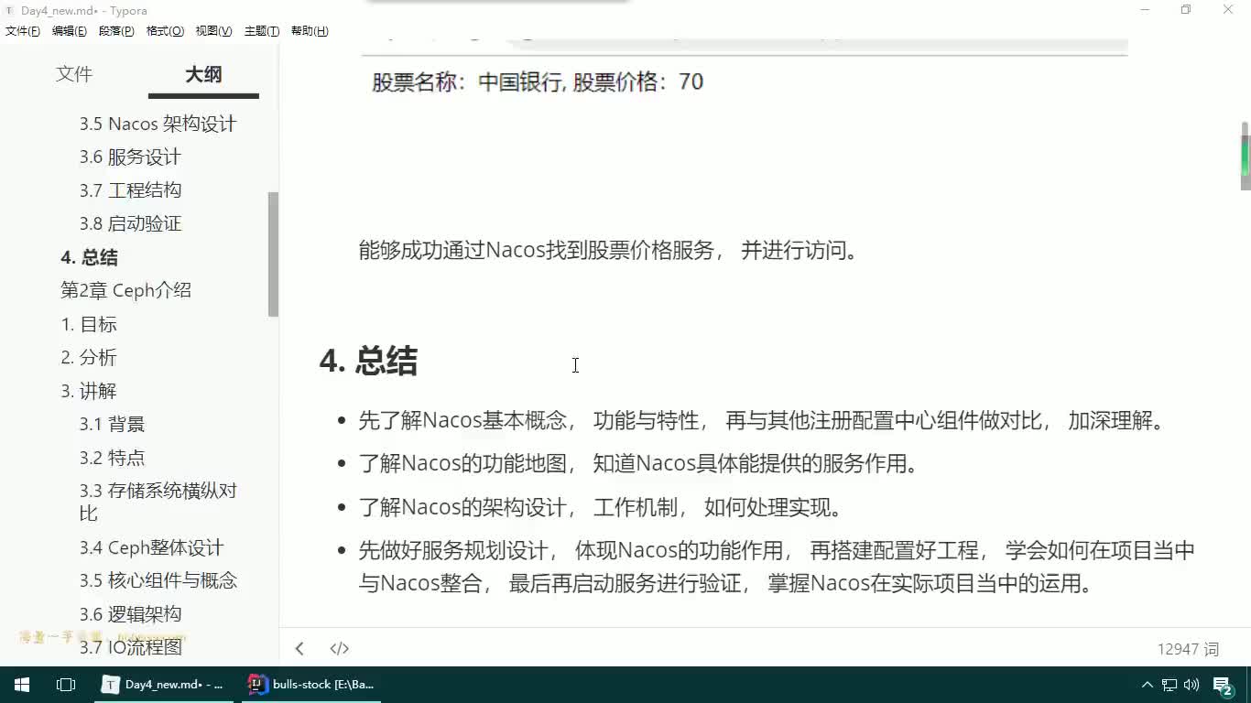The width and height of the screenshot is (1251, 703).
Task: Click bullet 先做好服务规划设计
Action: (x=777, y=567)
